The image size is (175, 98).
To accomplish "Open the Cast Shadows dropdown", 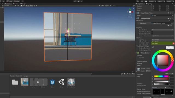I will [x=162, y=30].
